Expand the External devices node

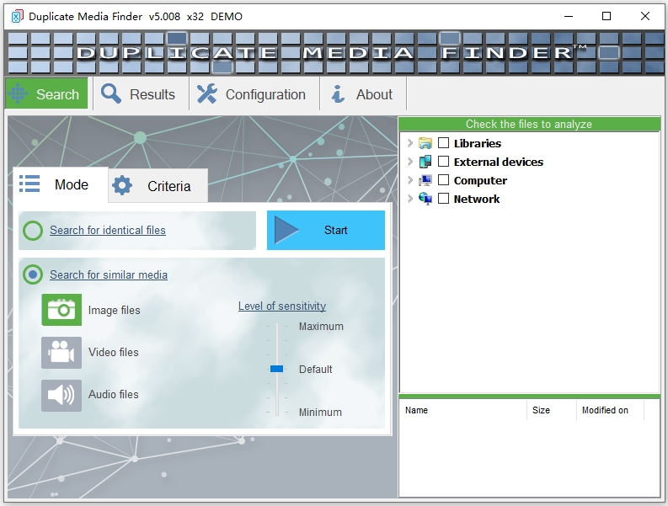(410, 162)
